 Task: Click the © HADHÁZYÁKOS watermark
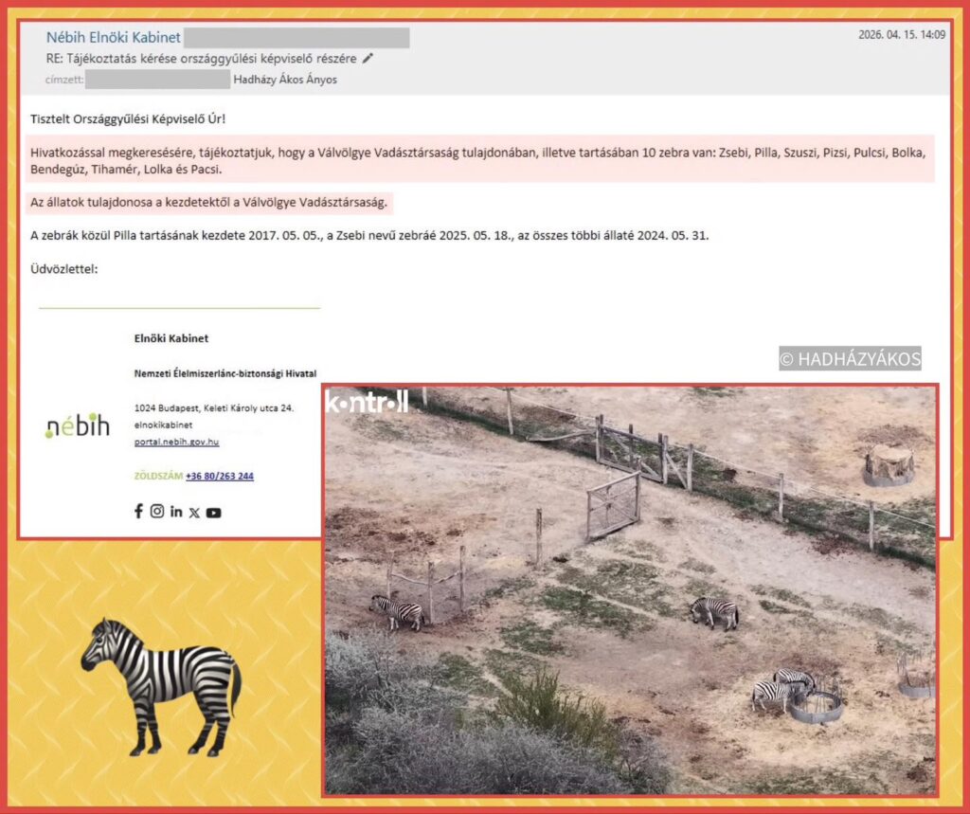[x=850, y=359]
